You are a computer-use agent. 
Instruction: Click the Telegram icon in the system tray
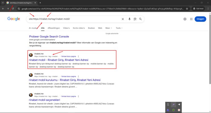[179, 105]
